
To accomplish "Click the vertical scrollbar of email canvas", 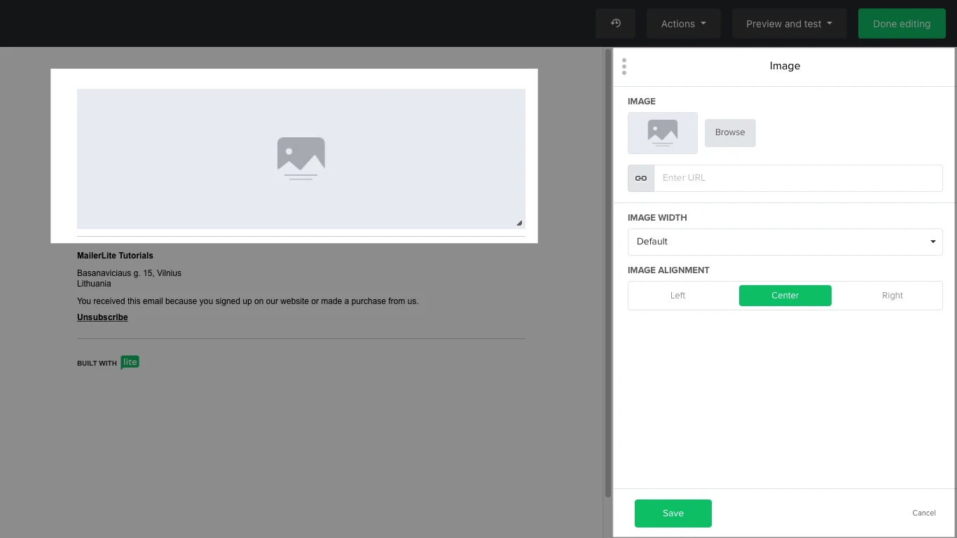I will (607, 273).
